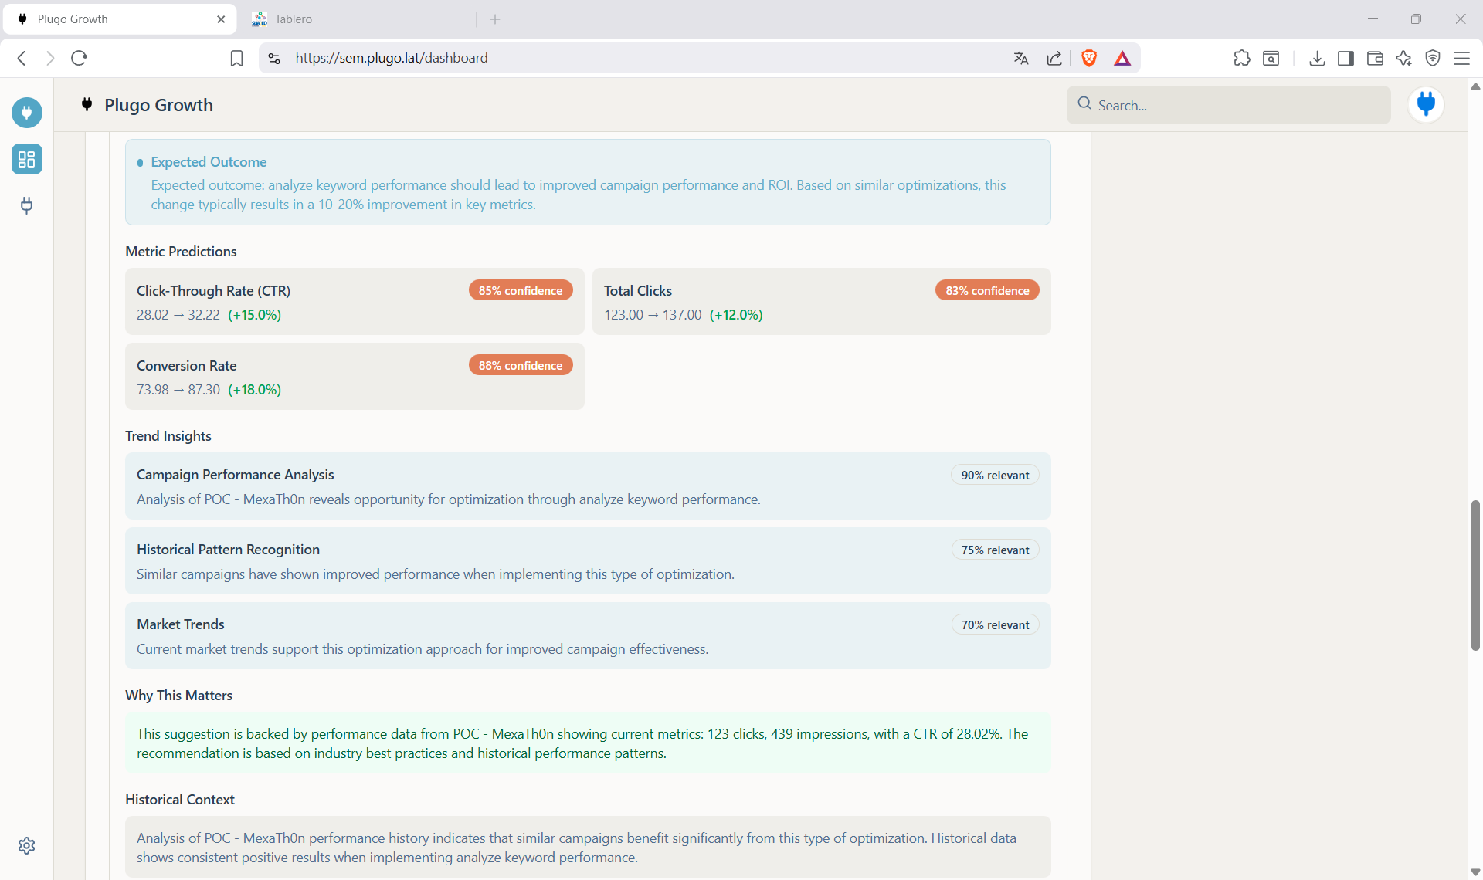Open the Brave Rewards triangle icon
This screenshot has width=1483, height=880.
(1122, 58)
